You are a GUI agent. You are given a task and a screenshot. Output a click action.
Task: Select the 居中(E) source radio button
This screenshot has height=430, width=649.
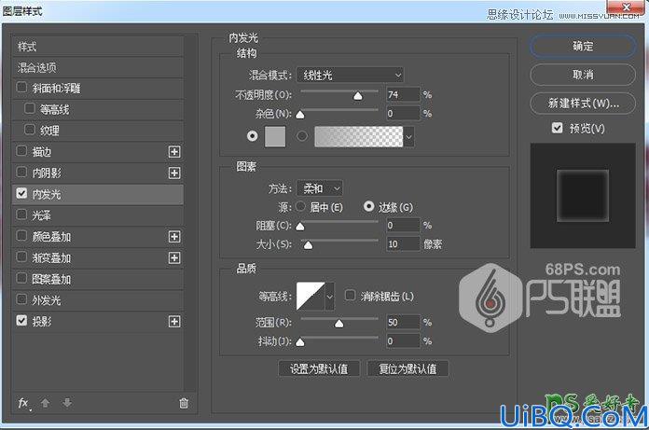[x=301, y=206]
